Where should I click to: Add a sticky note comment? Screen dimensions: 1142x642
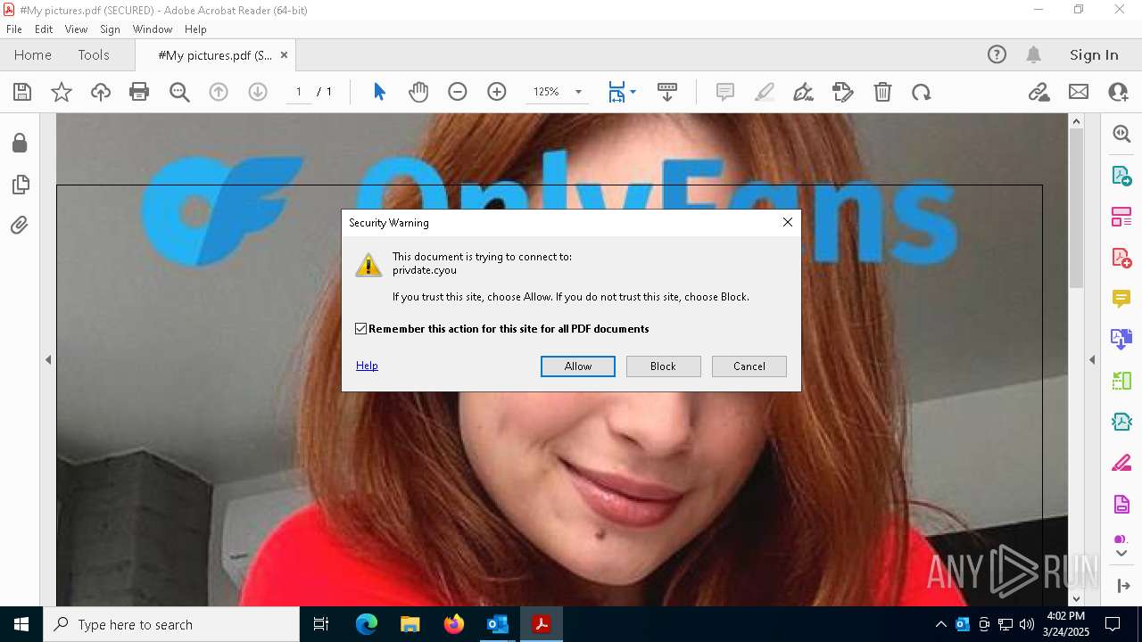725,92
